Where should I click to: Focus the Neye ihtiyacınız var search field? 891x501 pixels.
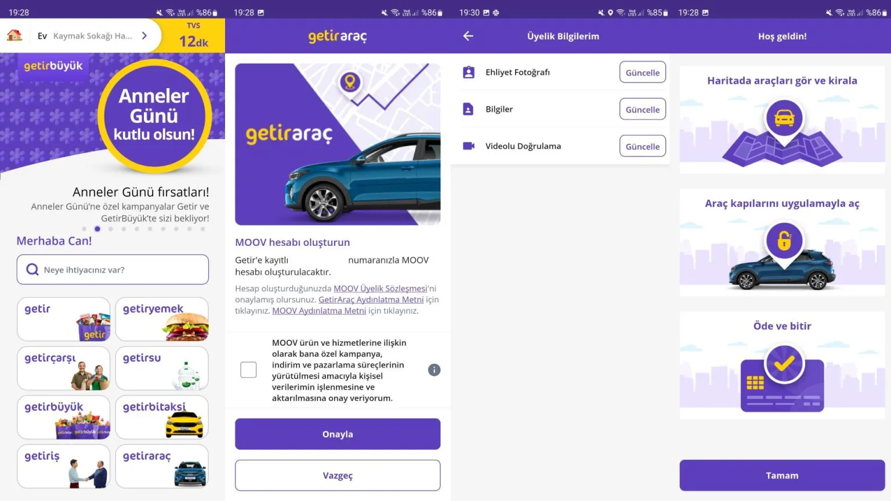pos(113,270)
